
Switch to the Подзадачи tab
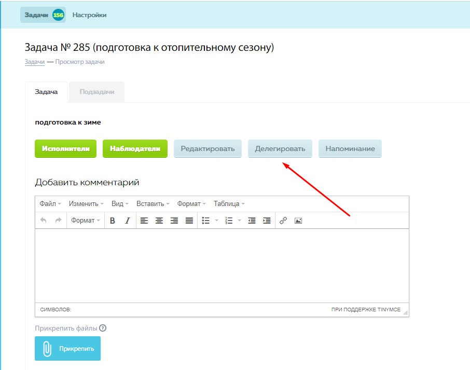coord(97,92)
